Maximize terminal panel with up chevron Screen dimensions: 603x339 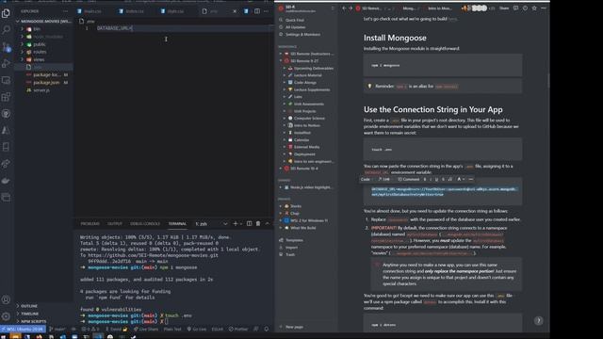point(268,223)
